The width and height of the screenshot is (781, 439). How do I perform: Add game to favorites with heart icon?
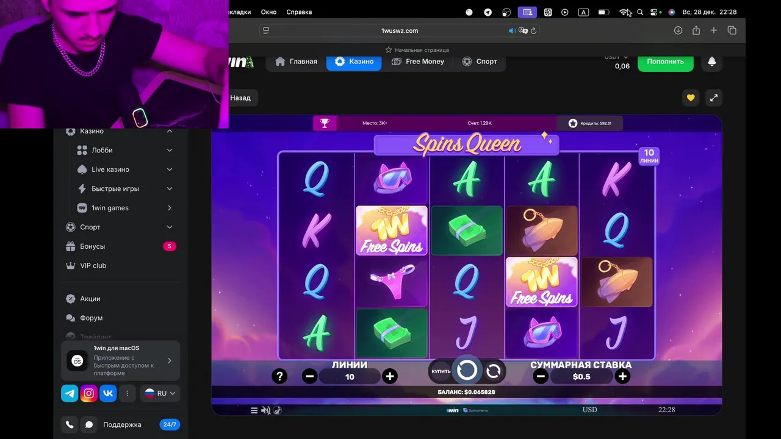click(x=691, y=98)
